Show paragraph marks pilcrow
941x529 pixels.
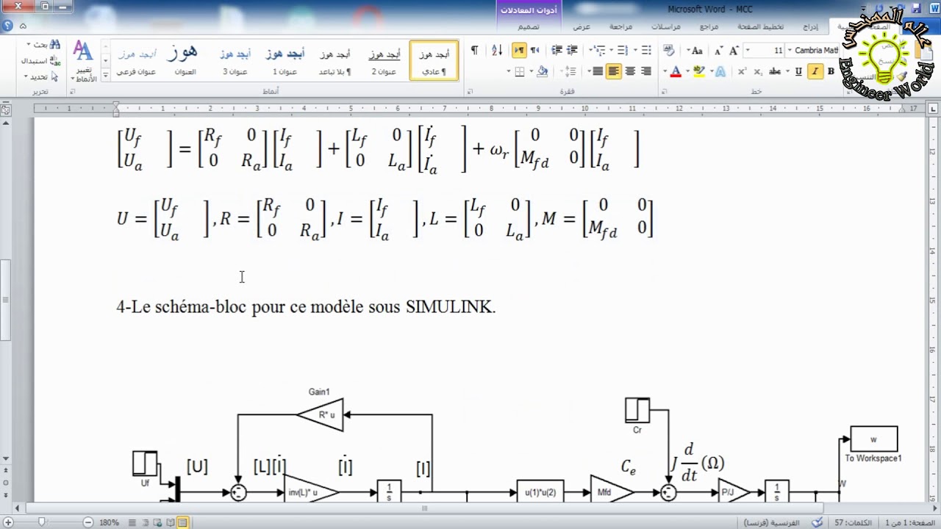coord(474,51)
